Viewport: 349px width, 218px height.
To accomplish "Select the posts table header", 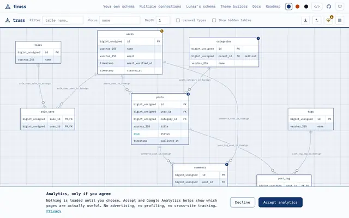I will tap(160, 97).
